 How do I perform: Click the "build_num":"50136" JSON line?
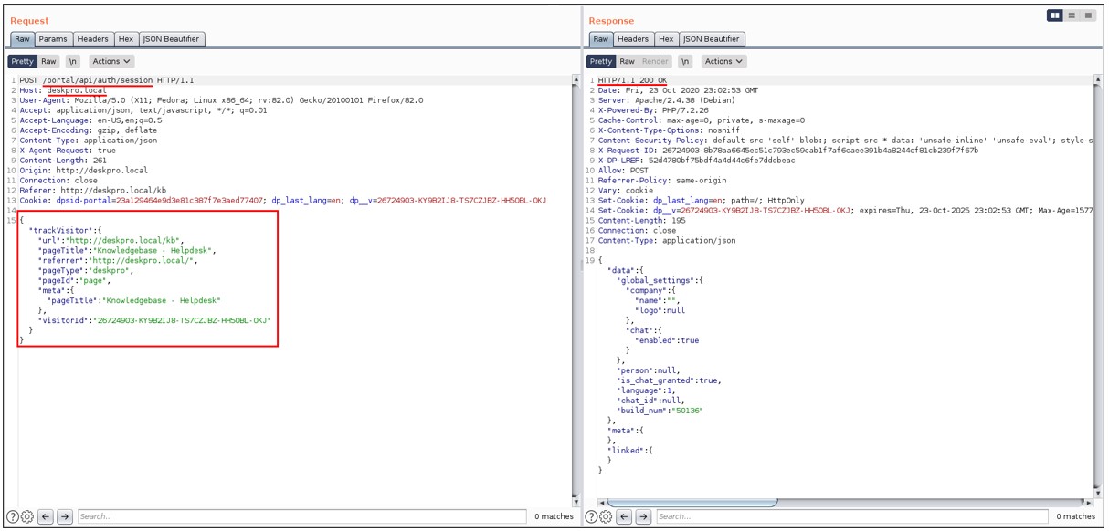tap(660, 411)
